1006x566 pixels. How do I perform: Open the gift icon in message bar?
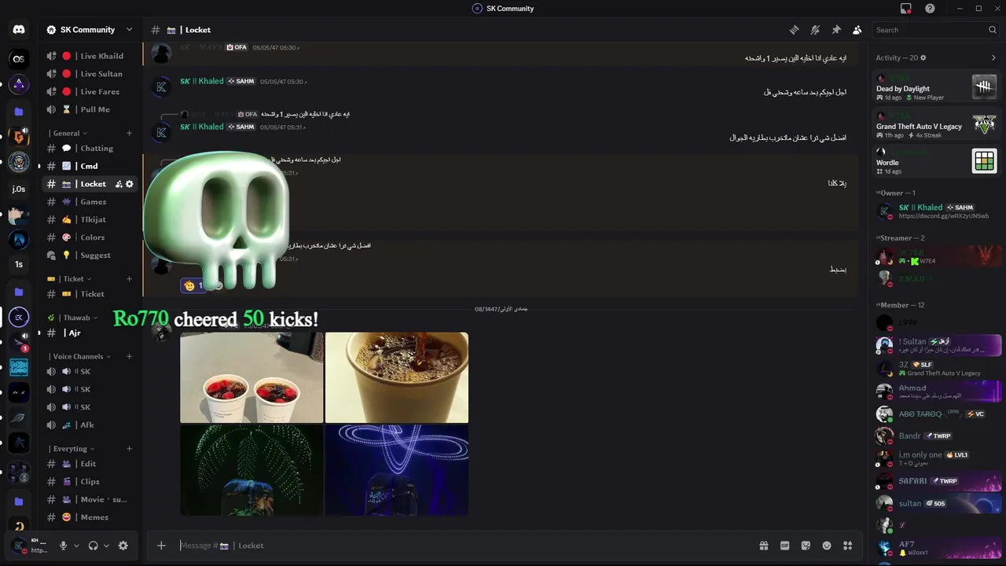pyautogui.click(x=763, y=546)
